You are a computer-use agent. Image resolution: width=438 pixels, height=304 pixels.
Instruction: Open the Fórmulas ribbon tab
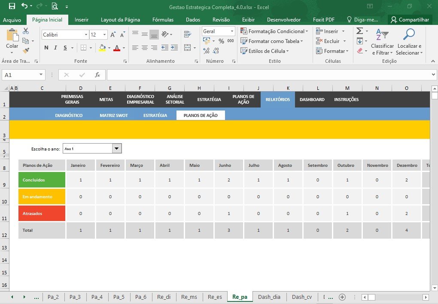point(163,20)
